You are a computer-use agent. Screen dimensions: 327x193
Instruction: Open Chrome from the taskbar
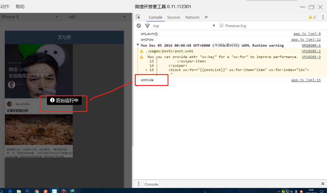pyautogui.click(x=37, y=191)
